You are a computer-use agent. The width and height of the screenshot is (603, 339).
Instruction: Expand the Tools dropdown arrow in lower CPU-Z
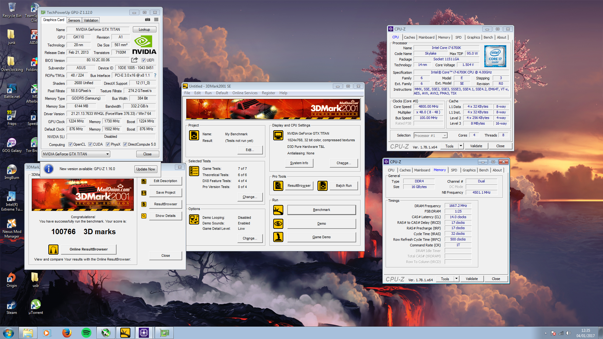point(456,279)
